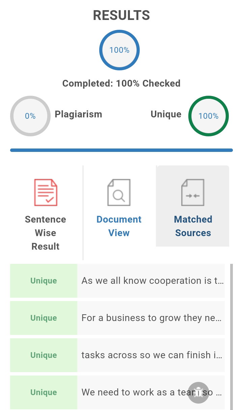Click the blue progress bar
243x410 pixels.
[x=122, y=150]
